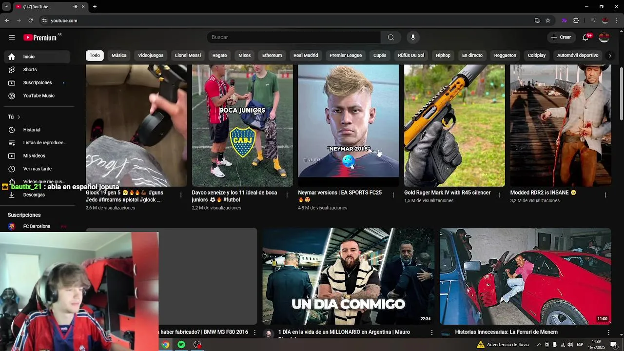The image size is (624, 351).
Task: Open the Modded RDR2 short thumbnail
Action: (x=561, y=126)
